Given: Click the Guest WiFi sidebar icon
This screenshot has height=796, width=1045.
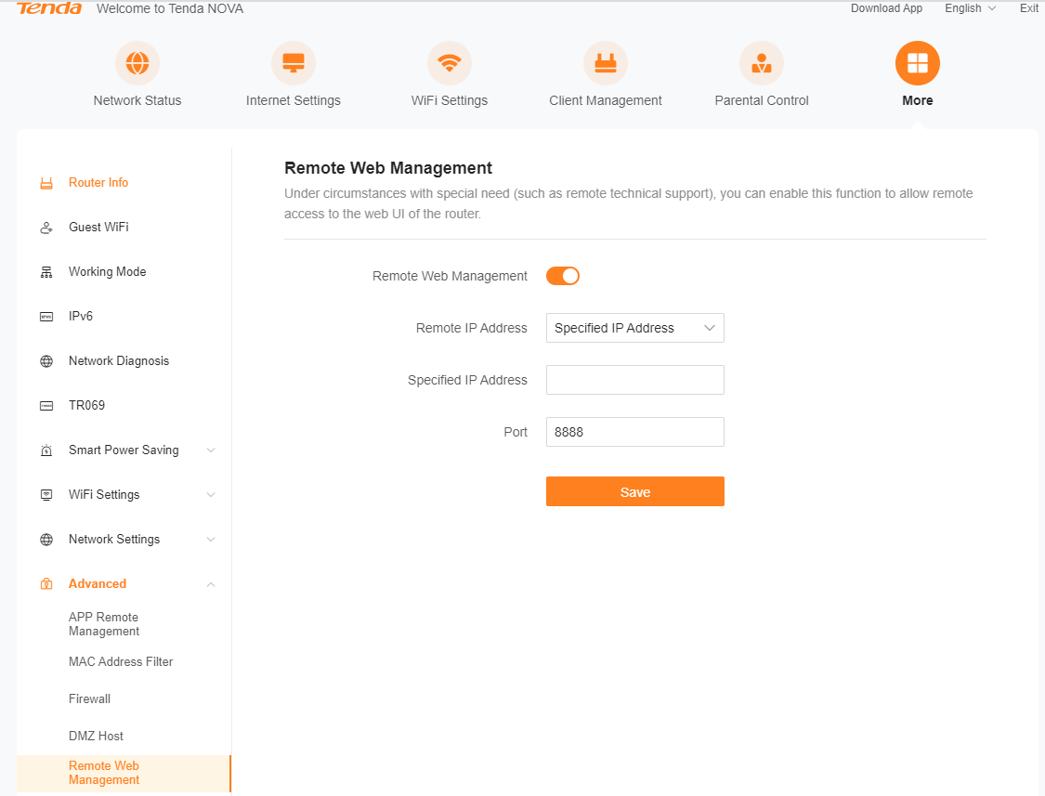Looking at the screenshot, I should [x=46, y=228].
